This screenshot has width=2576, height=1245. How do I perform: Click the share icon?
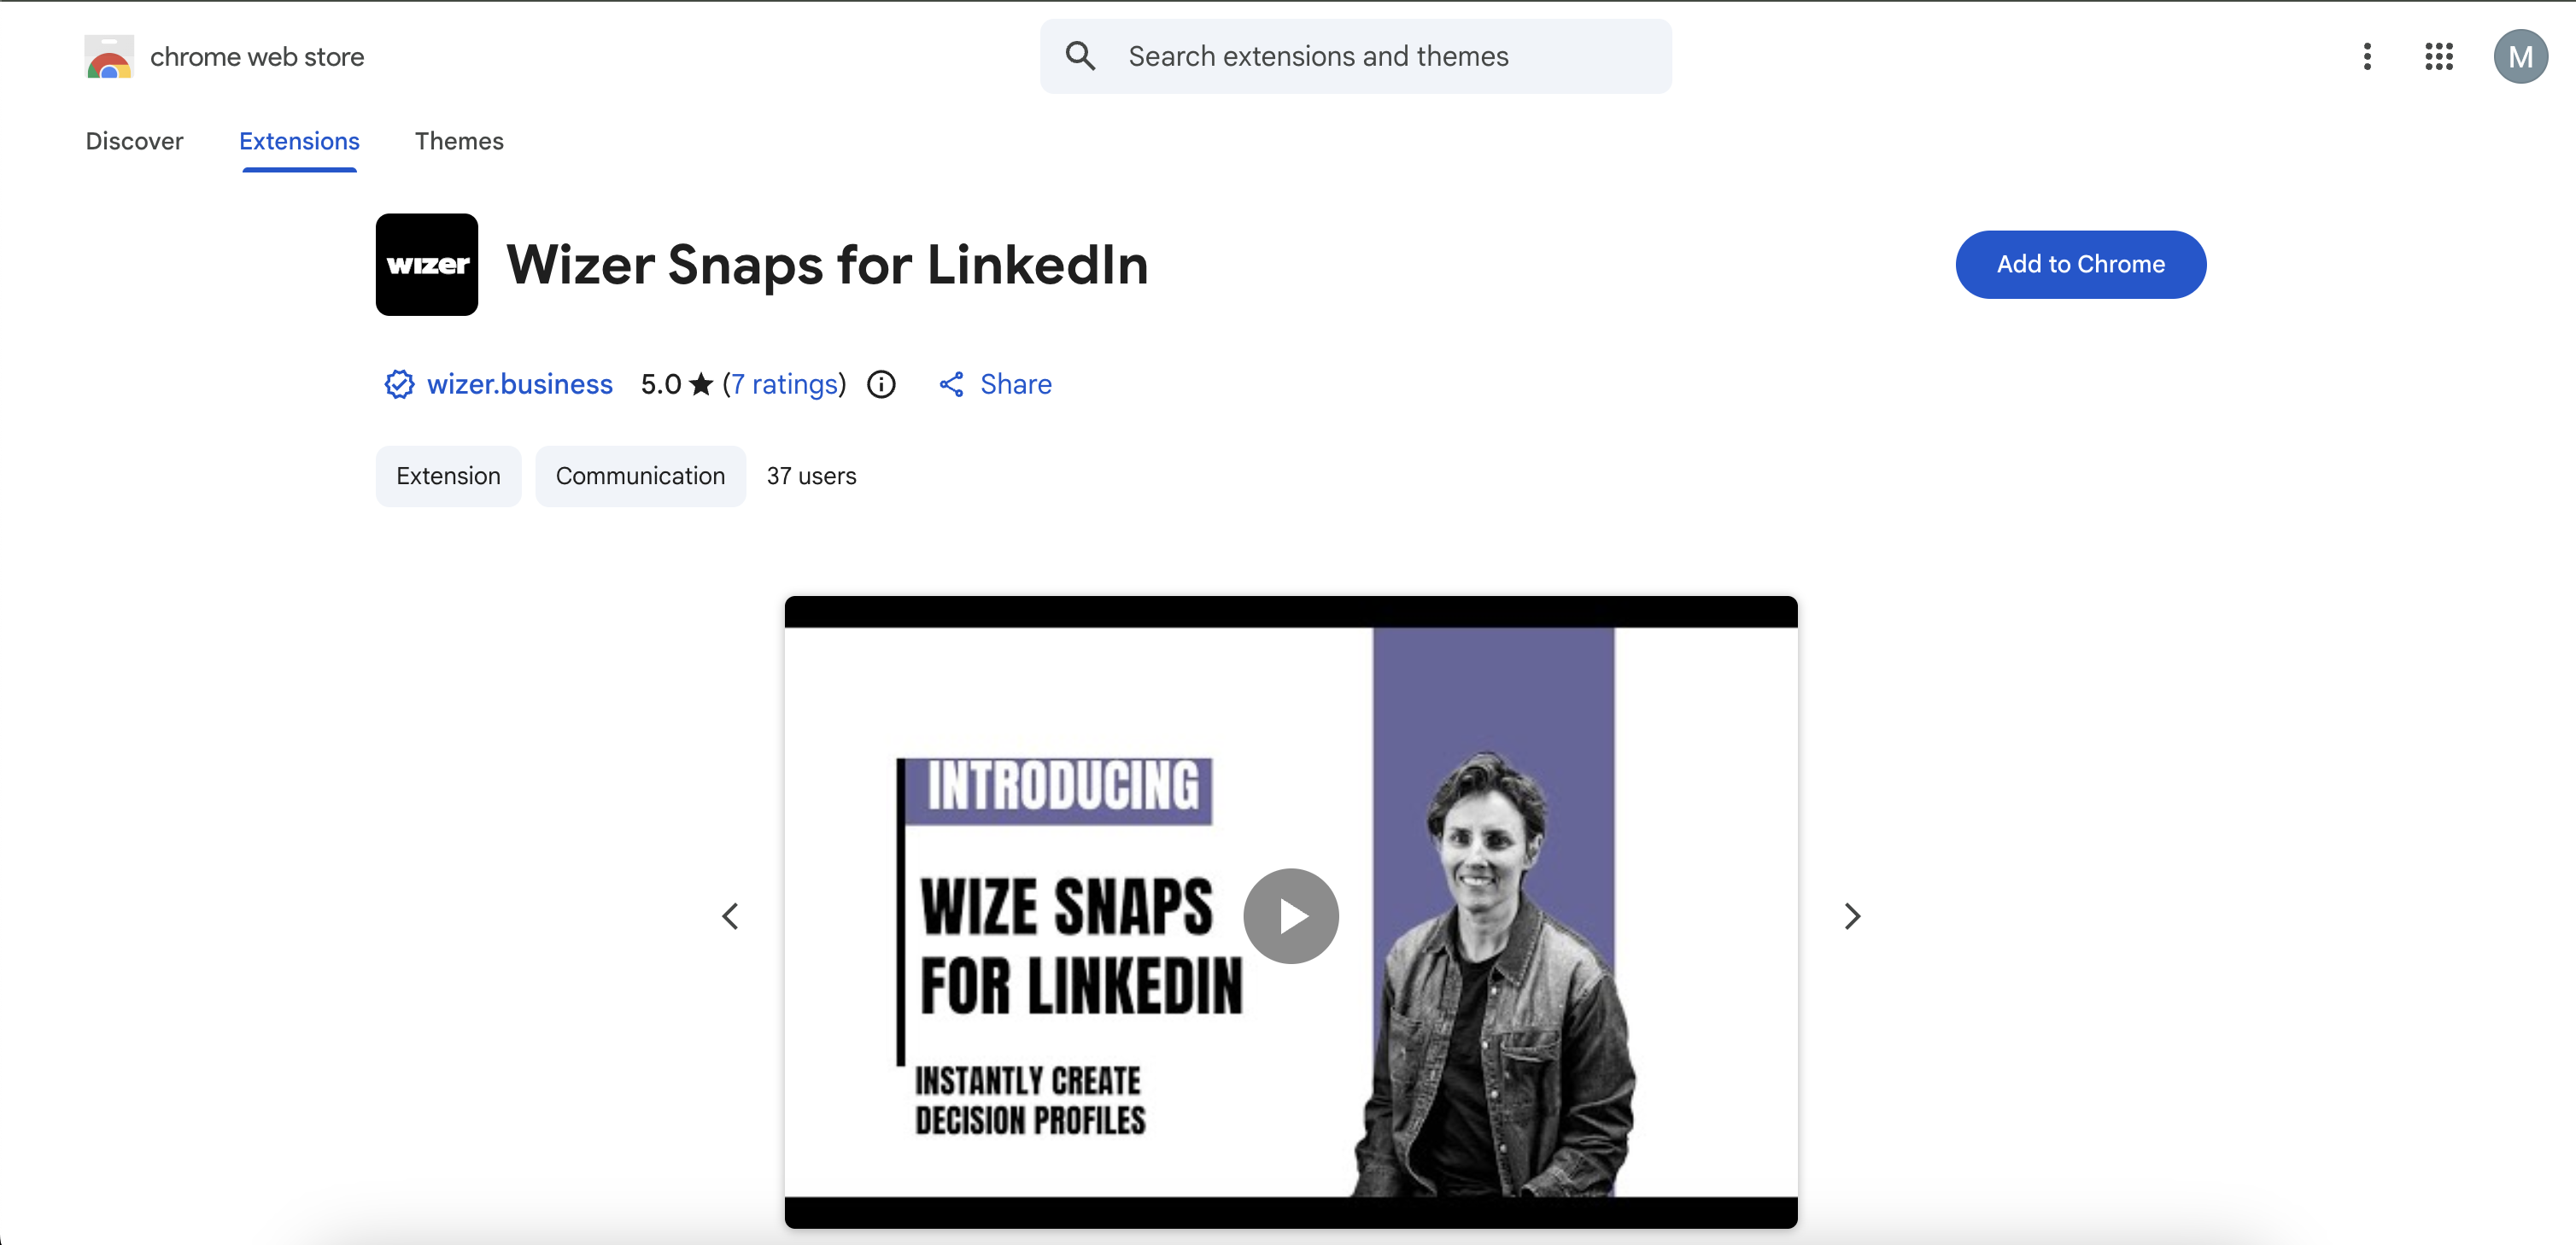click(951, 384)
